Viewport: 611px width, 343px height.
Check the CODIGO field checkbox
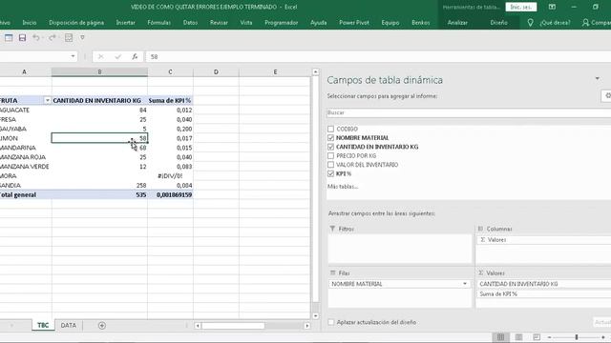331,129
